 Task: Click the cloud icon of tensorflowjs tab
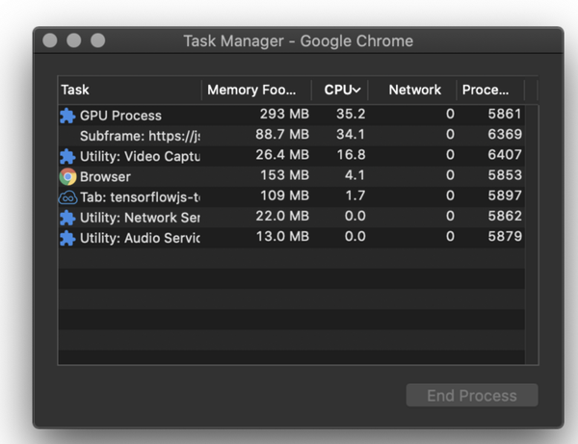(67, 197)
